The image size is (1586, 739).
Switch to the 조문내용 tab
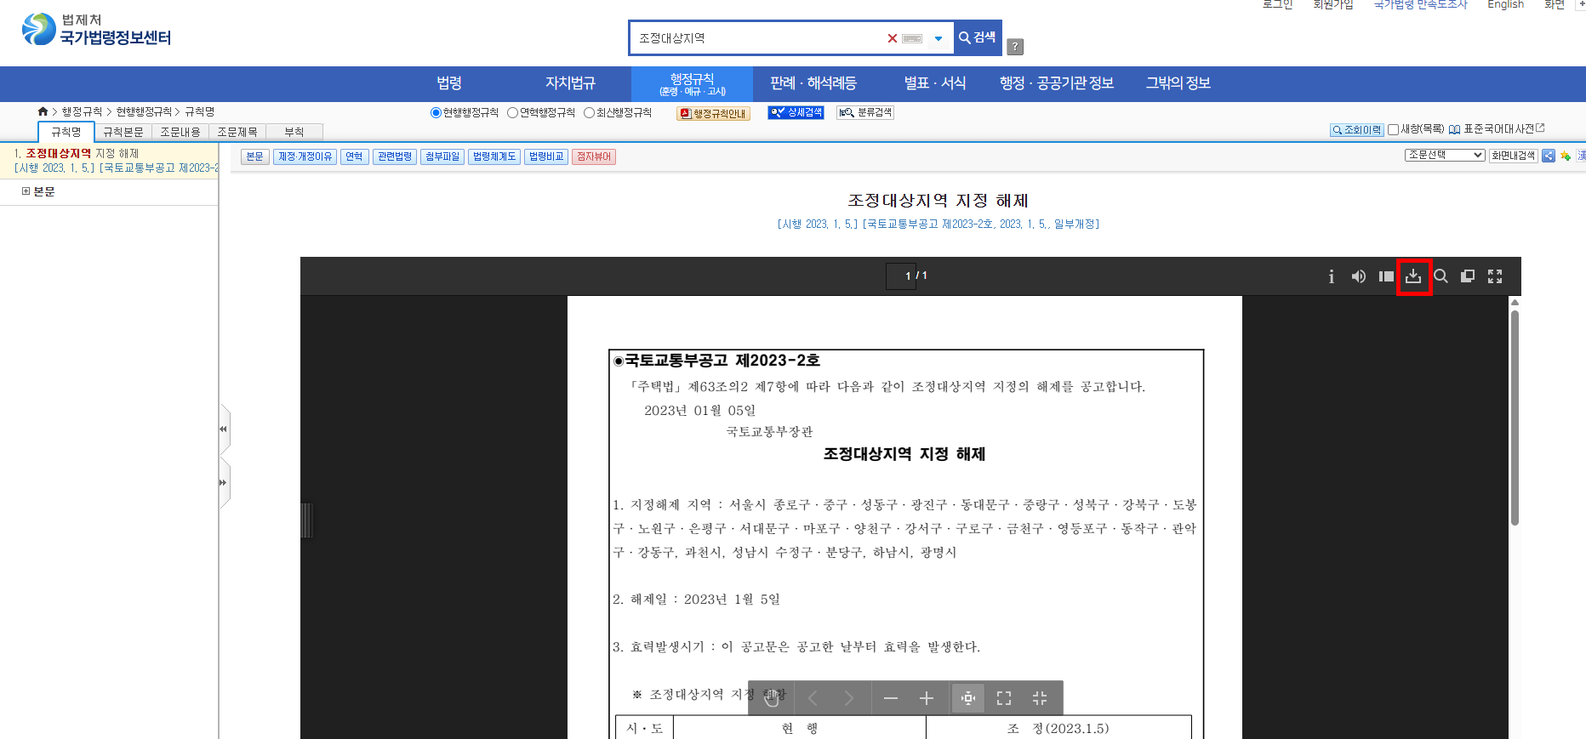[x=180, y=132]
